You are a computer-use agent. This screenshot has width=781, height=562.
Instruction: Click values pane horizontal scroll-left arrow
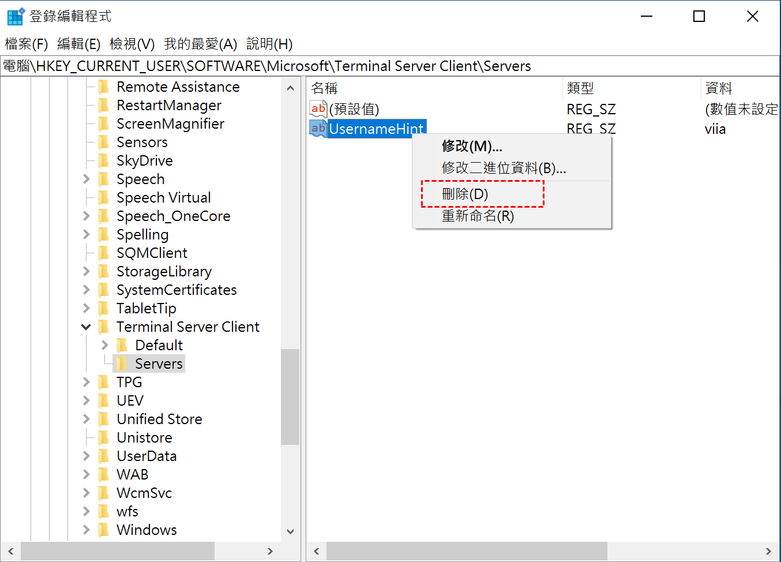pos(316,551)
